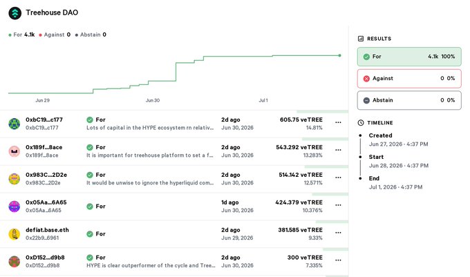Click '1d ago' timestamp in 0x05Aa...6A65 row

pyautogui.click(x=230, y=202)
